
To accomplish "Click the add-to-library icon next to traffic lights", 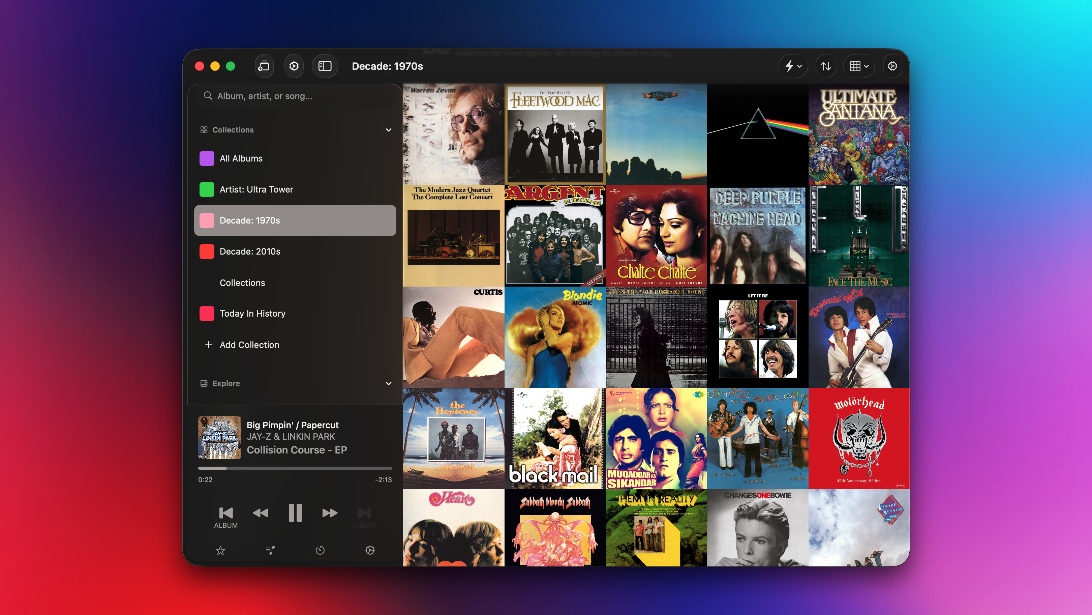I will point(264,66).
